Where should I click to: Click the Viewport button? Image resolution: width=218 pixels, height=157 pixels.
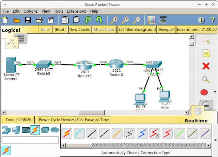(167, 29)
